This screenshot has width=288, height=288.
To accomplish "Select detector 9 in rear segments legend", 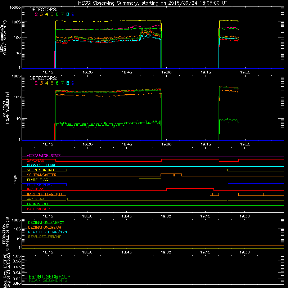I will point(73,83).
